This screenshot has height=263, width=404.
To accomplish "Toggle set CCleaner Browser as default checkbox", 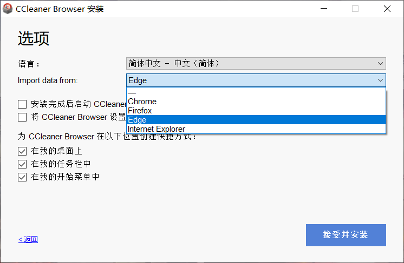I will pyautogui.click(x=22, y=117).
